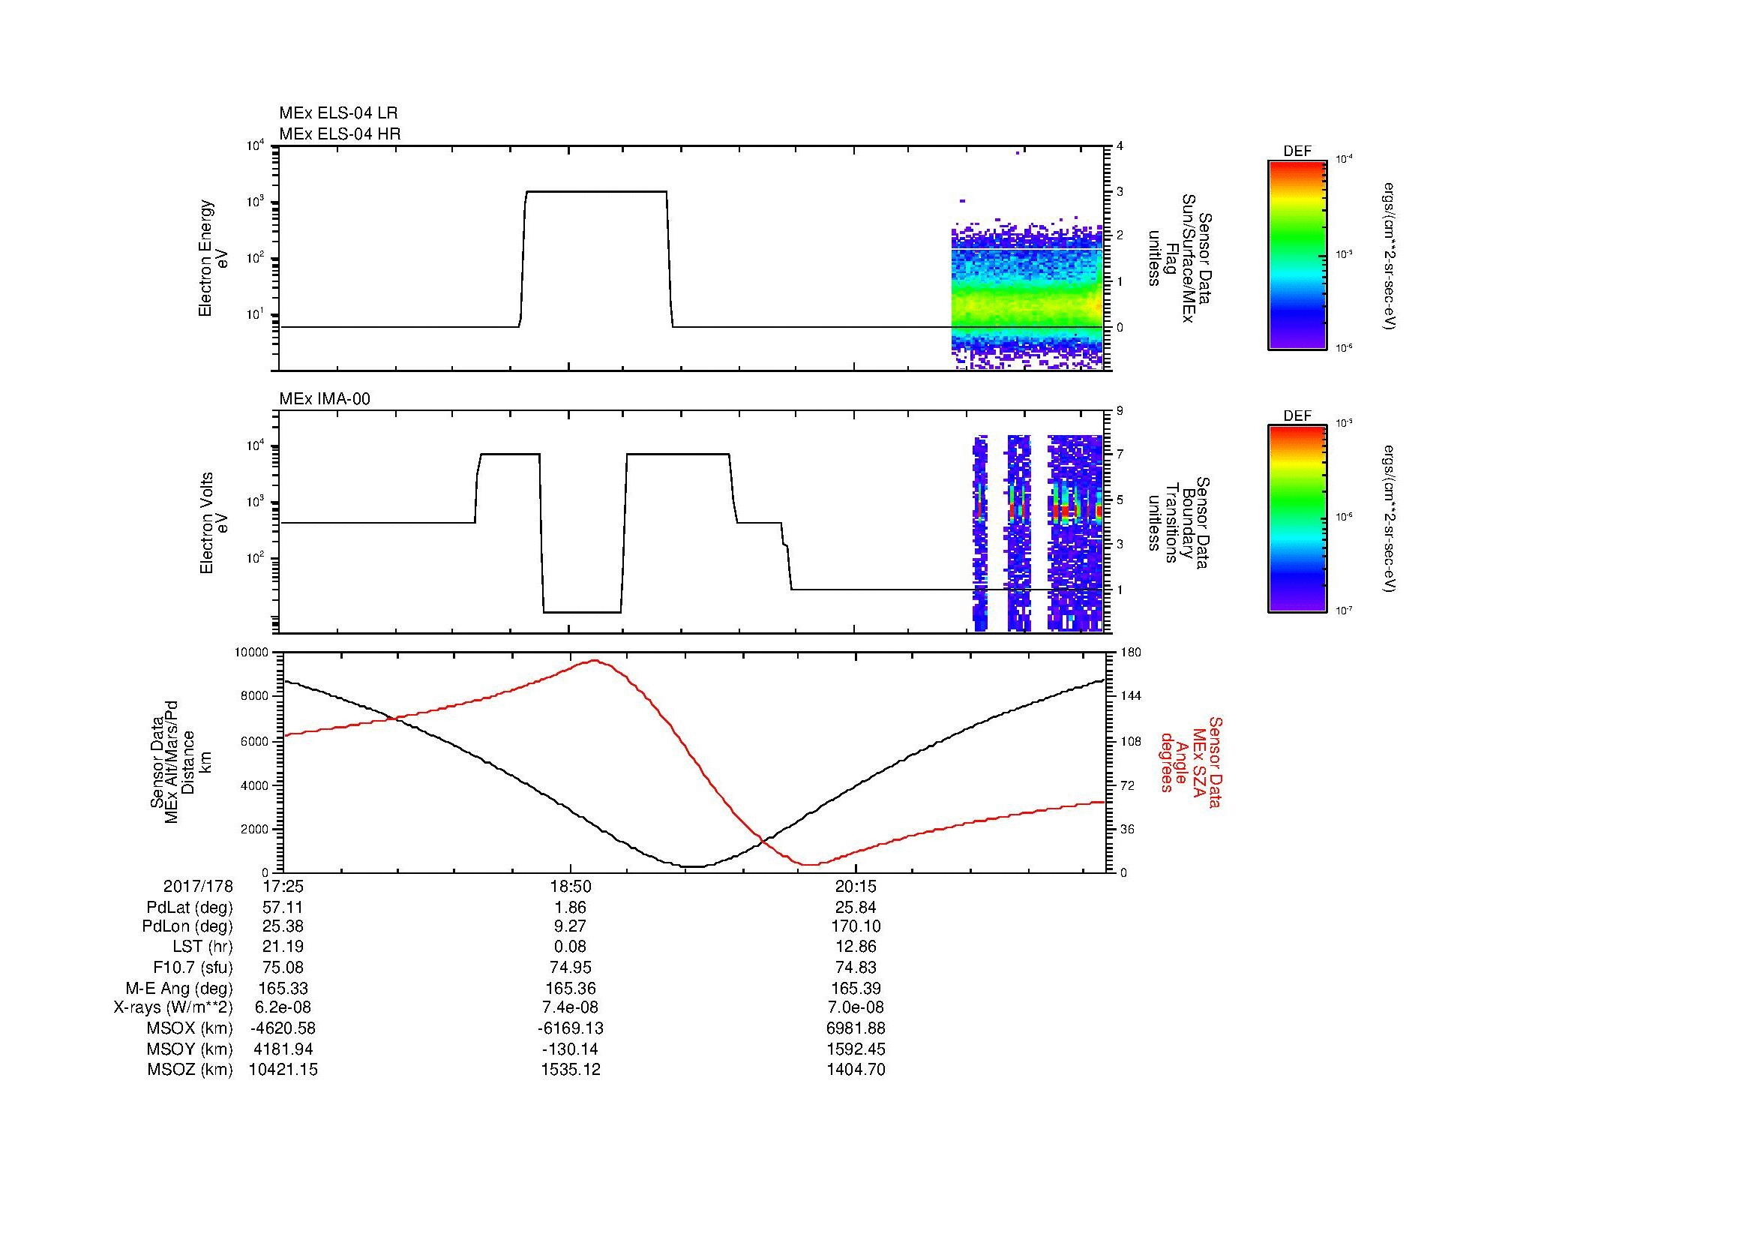This screenshot has height=1240, width=1754.
Task: Click the PdLon value '170.10'
Action: (x=856, y=926)
